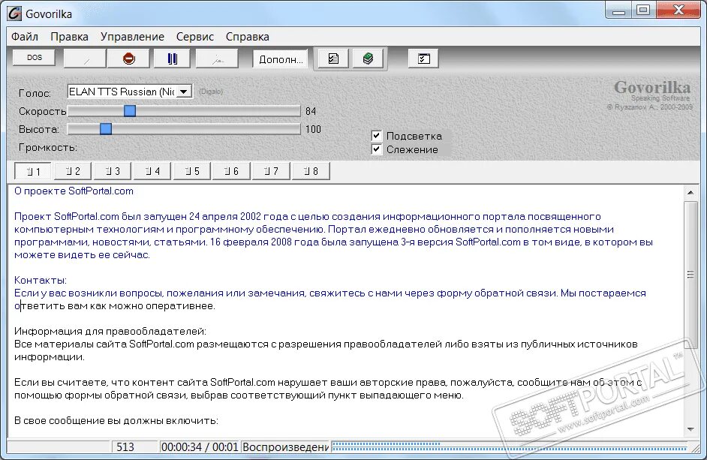Switch to text tab 3

tap(113, 171)
